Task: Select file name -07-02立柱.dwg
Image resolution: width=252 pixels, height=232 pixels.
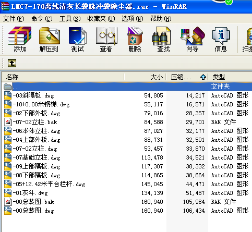Action: pos(35,149)
